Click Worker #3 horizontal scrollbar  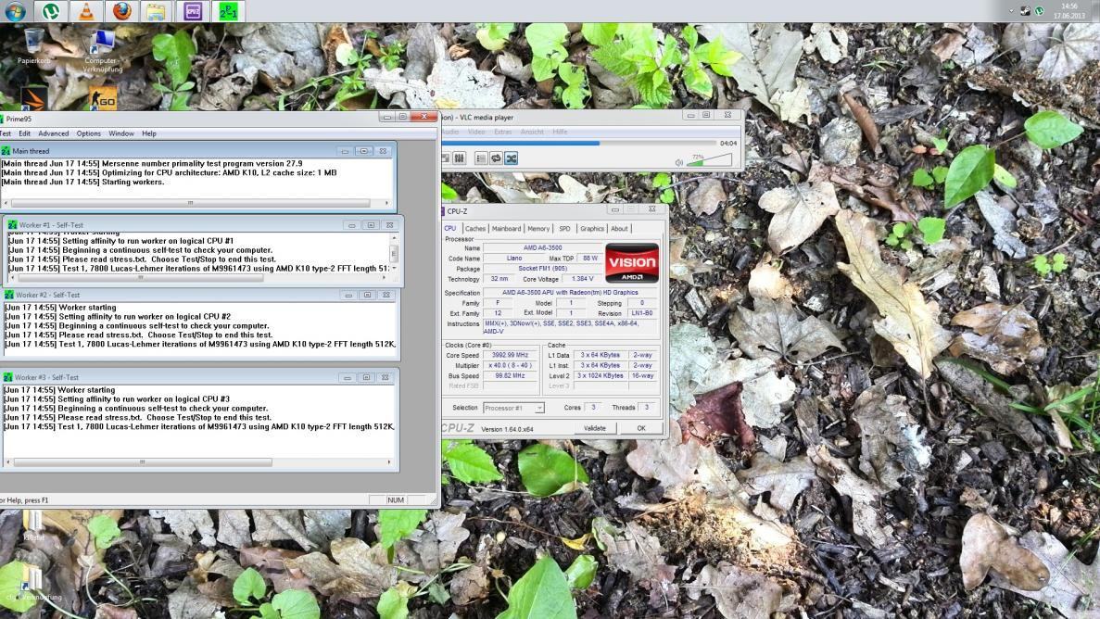coord(198,461)
